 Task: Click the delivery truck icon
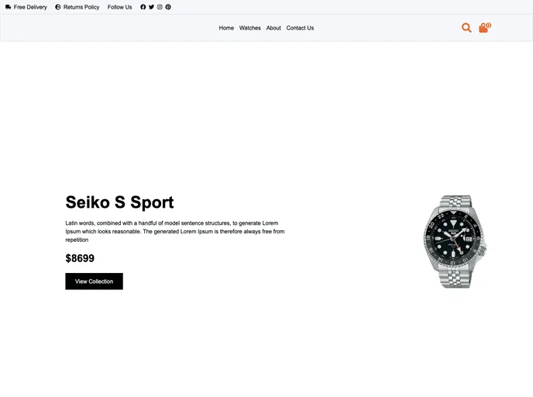click(x=9, y=7)
